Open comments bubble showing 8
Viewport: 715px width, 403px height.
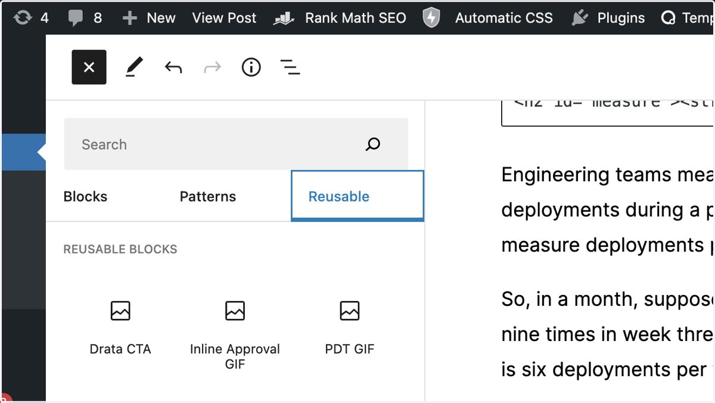tap(85, 18)
